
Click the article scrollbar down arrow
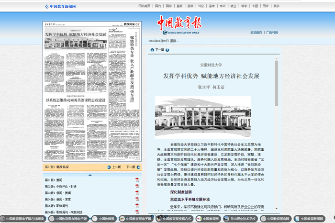[x=277, y=209]
